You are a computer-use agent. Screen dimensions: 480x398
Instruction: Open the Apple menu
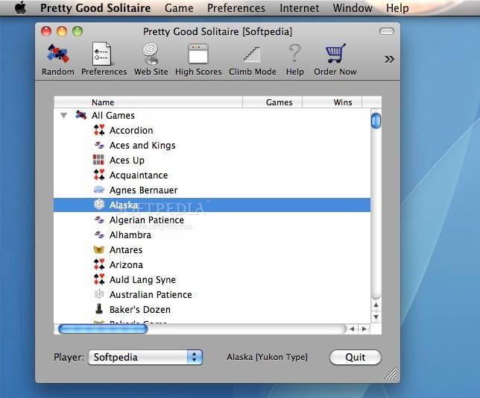[x=21, y=7]
